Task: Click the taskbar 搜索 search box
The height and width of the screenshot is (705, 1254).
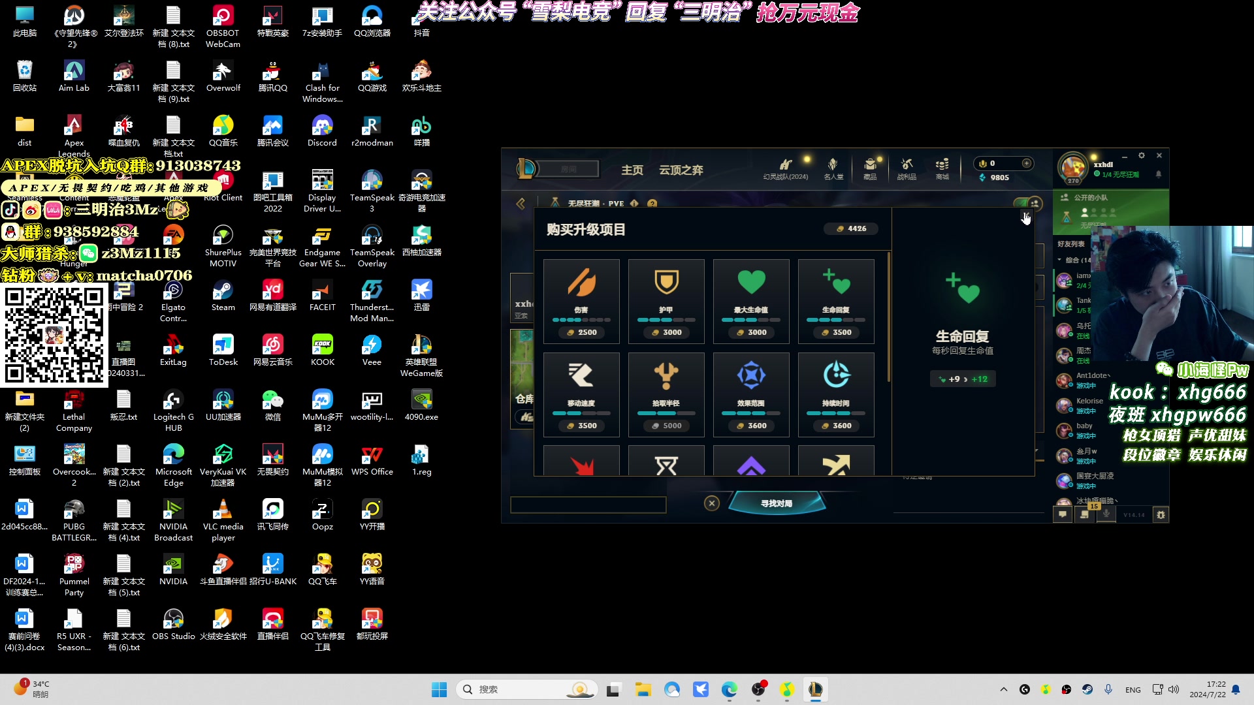Action: click(528, 689)
